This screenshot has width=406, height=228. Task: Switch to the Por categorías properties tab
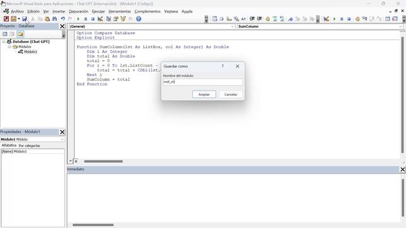(x=29, y=146)
